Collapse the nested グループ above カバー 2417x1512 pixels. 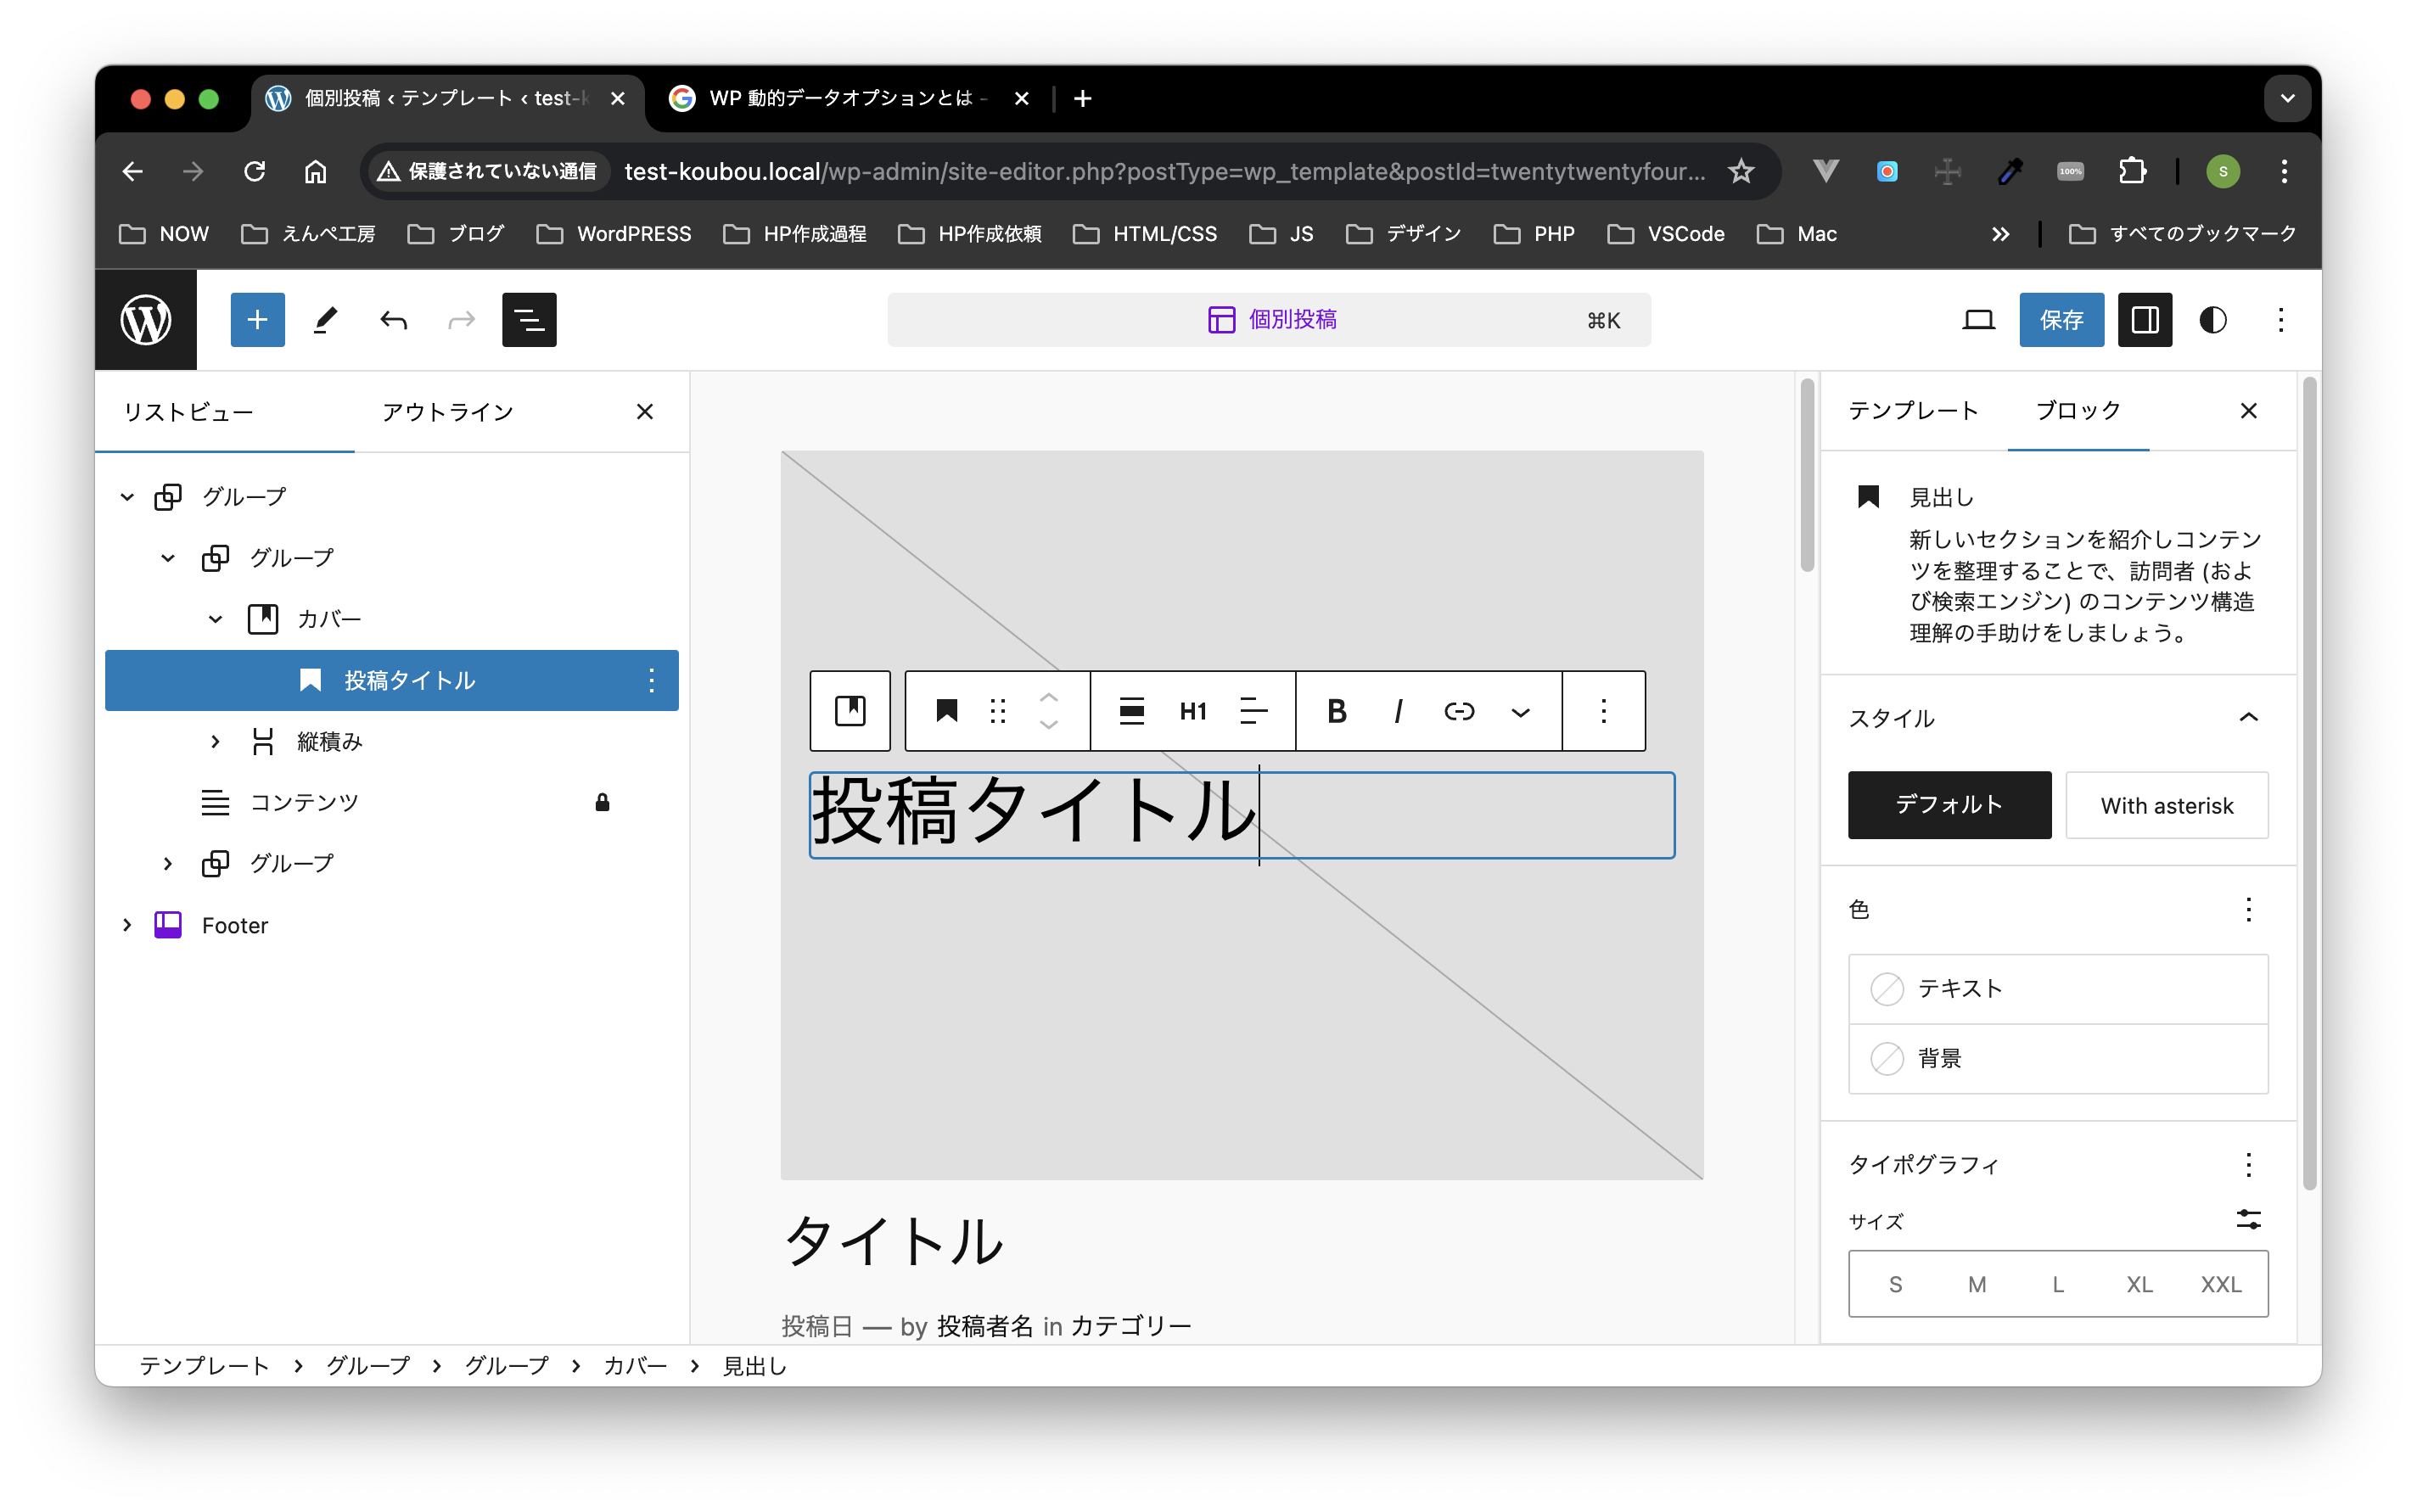point(168,558)
